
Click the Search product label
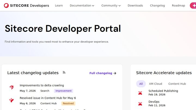[x=45, y=91]
